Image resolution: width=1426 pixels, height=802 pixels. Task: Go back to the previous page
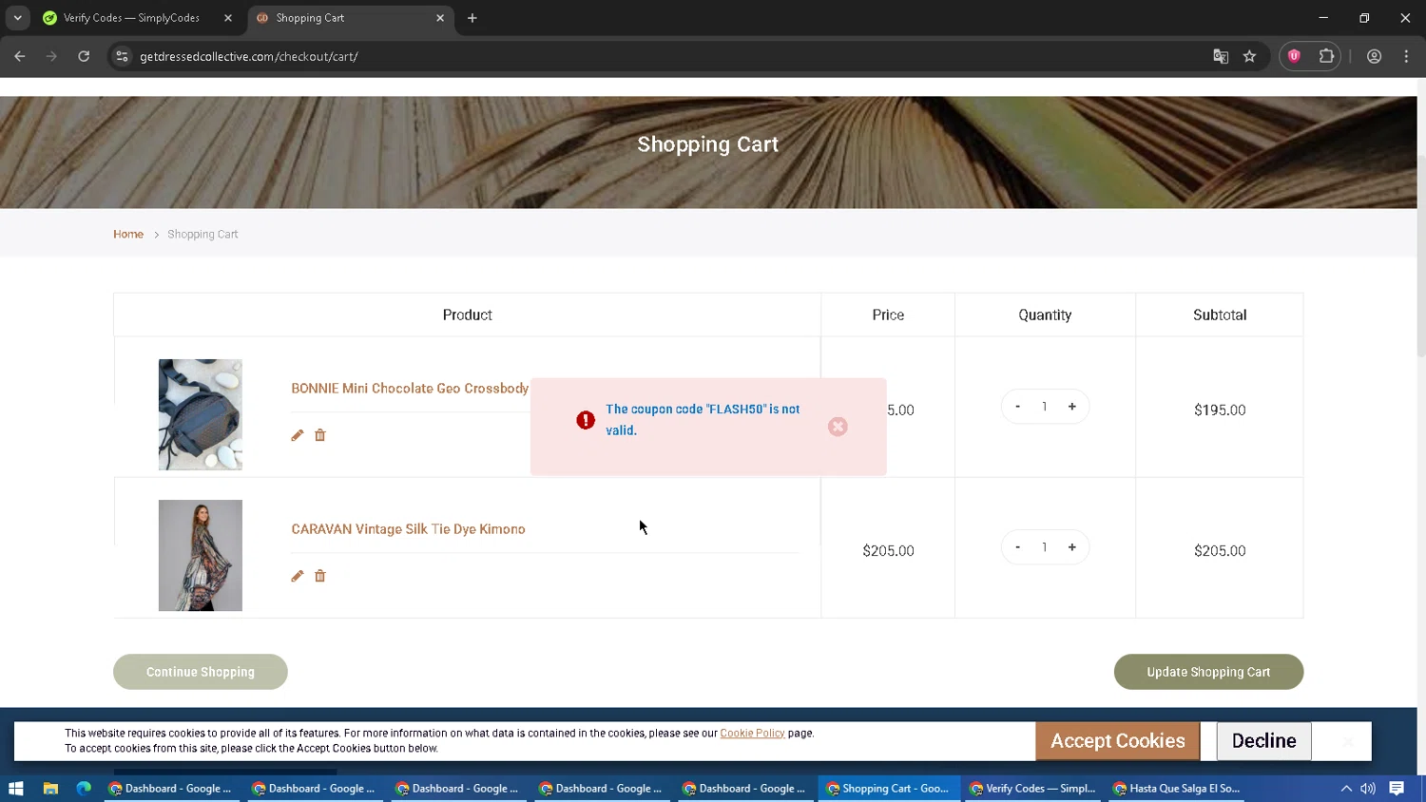pos(20,57)
